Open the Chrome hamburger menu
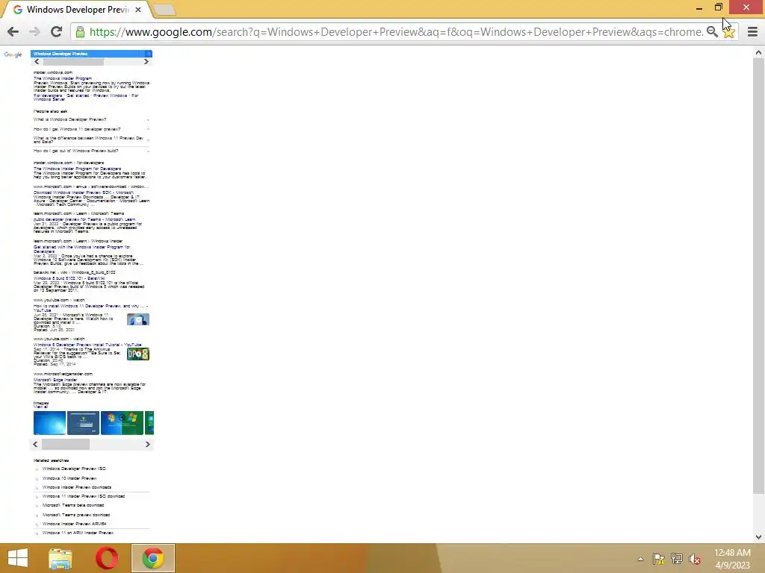 coord(753,31)
